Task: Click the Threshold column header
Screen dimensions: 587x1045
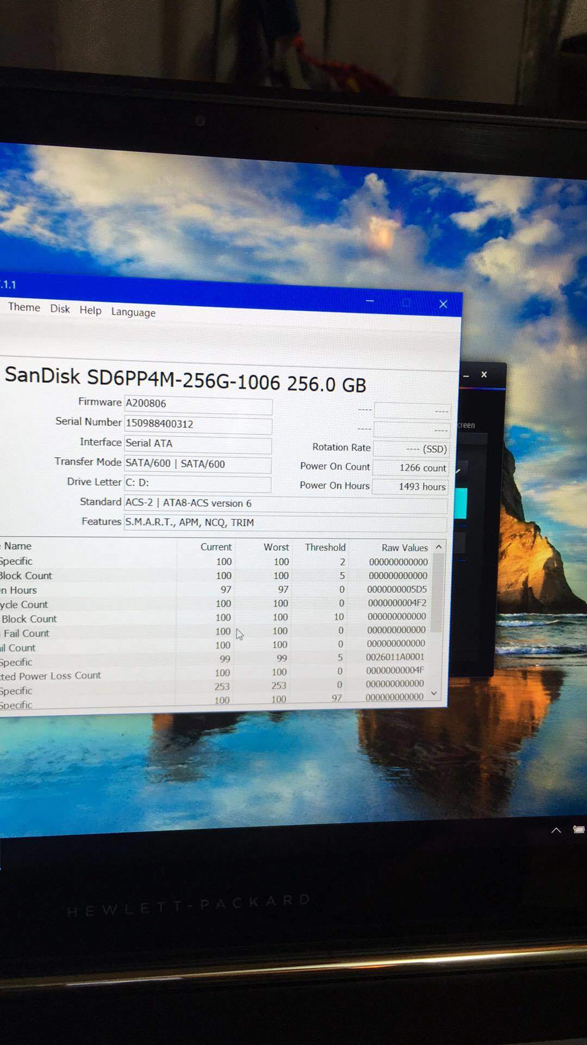Action: (325, 548)
